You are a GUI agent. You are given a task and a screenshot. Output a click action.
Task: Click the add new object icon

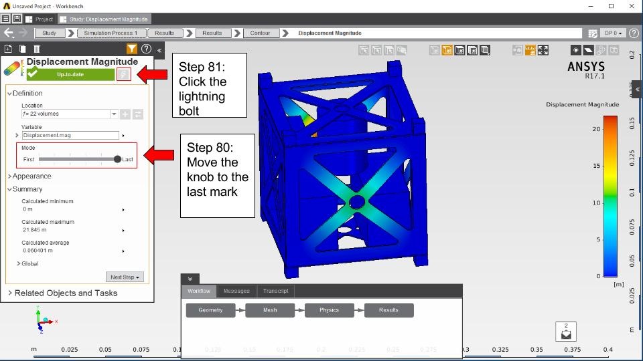[8, 49]
